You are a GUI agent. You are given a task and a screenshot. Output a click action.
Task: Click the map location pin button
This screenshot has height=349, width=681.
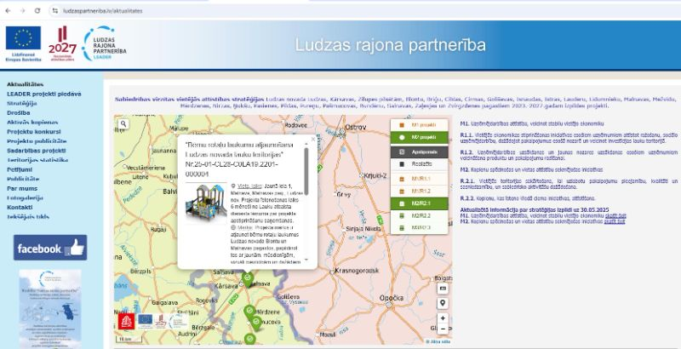[443, 302]
